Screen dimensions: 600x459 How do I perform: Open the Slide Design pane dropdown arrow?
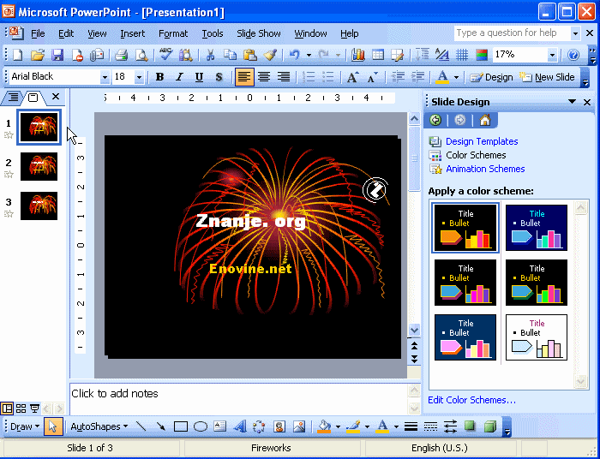[572, 102]
